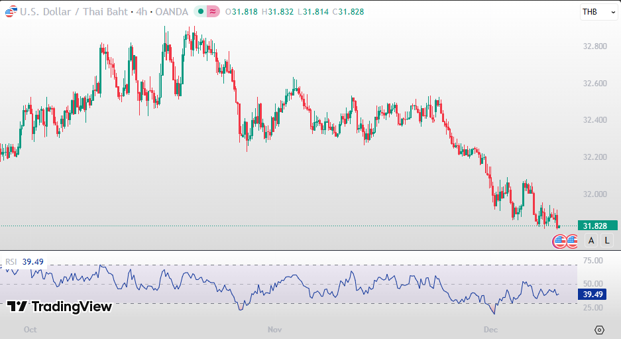Click the 31.828 current price label
621x339 pixels.
[594, 226]
